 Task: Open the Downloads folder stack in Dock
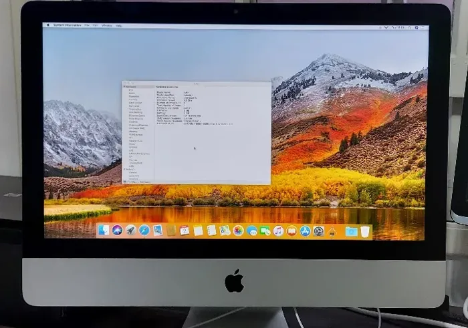coord(351,231)
